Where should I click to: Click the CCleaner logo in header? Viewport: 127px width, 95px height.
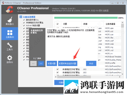coord(10,9)
